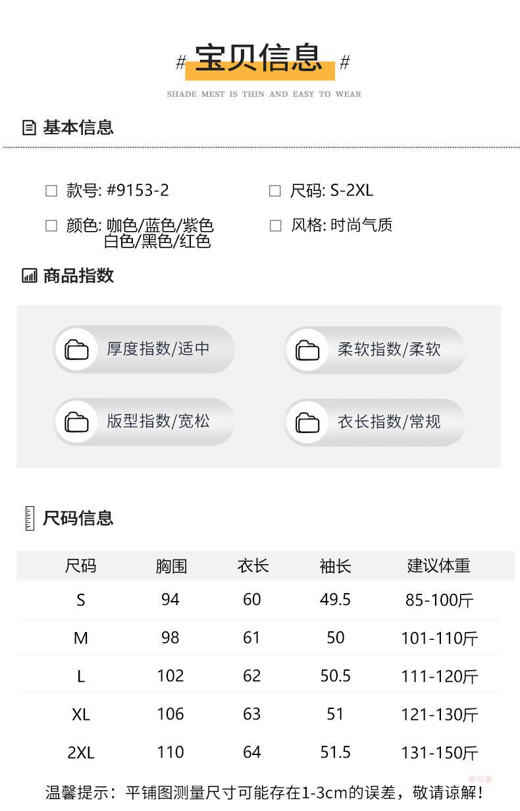This screenshot has width=520, height=811.
Task: Toggle the checkbox next to 颜色
Action: click(x=51, y=226)
